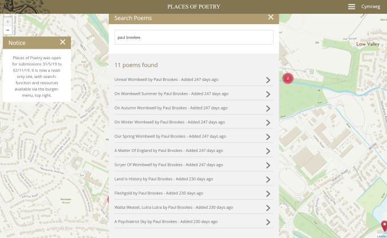Open the burger menu icon
The height and width of the screenshot is (238, 387).
[352, 7]
